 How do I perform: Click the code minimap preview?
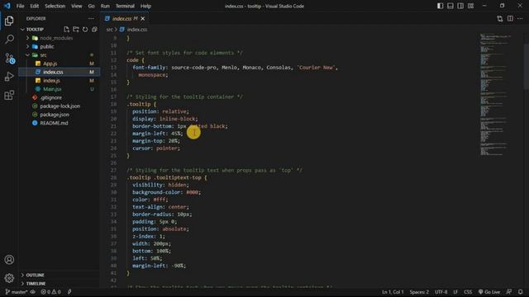496,94
